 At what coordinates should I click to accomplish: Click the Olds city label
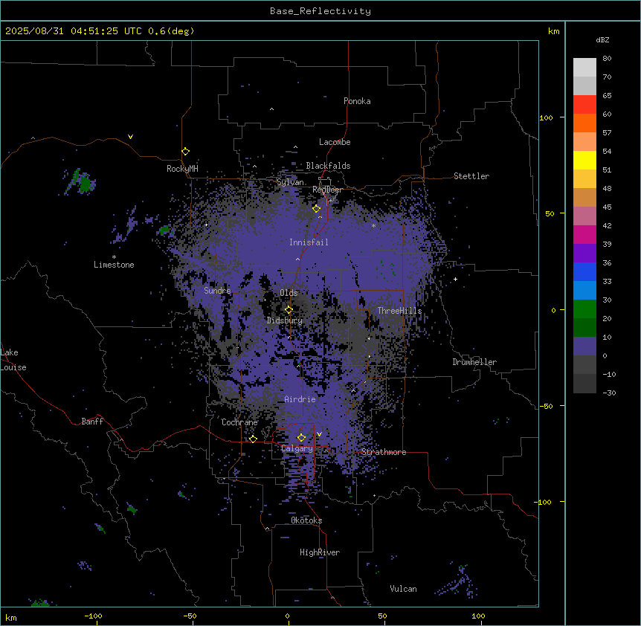[x=289, y=293]
